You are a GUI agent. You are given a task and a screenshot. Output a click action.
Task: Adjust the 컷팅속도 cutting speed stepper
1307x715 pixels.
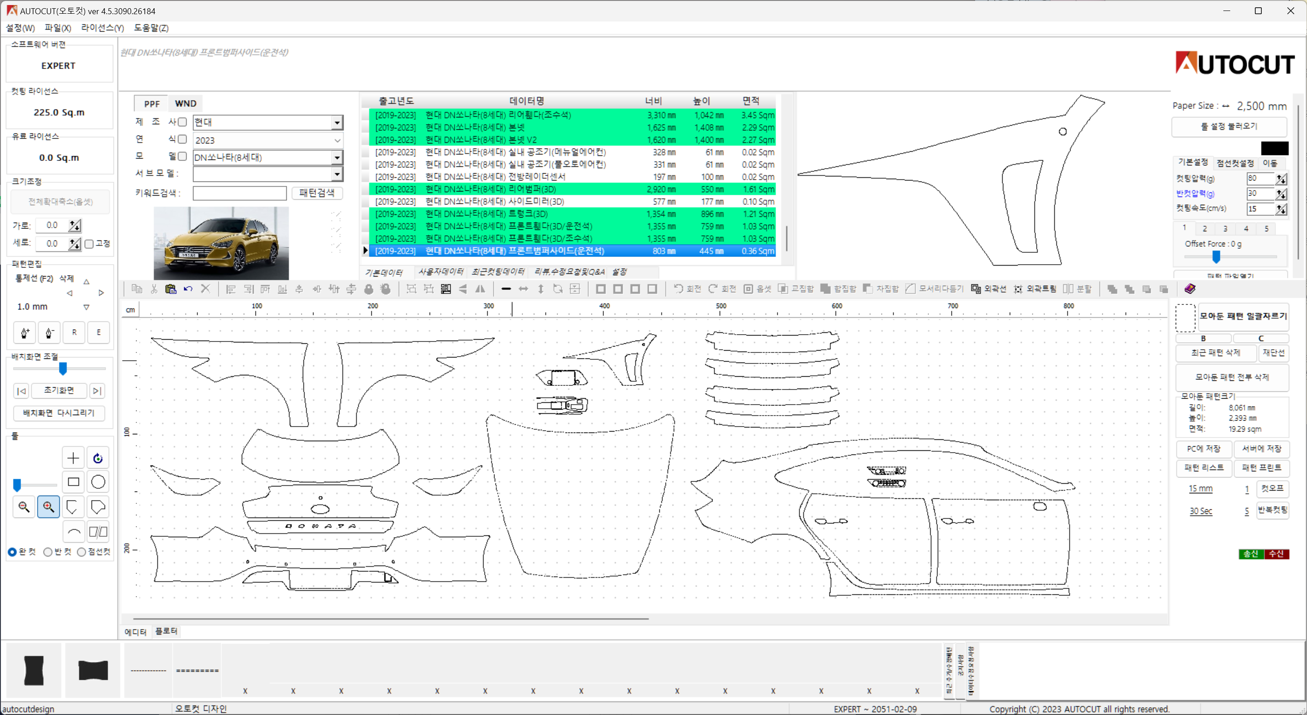(1281, 209)
